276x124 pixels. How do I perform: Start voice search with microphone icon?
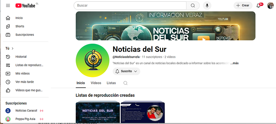click(x=207, y=5)
